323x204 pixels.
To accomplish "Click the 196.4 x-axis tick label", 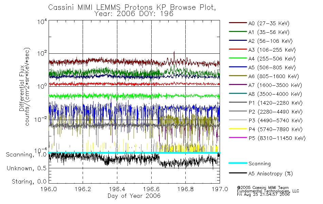I will coord(117,189).
